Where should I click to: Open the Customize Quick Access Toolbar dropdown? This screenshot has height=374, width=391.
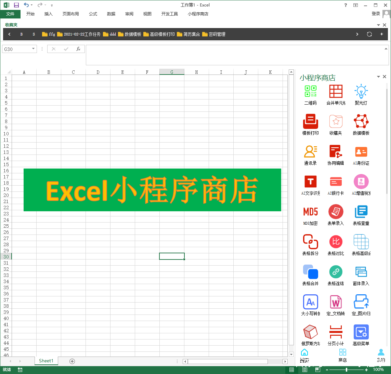[52, 5]
